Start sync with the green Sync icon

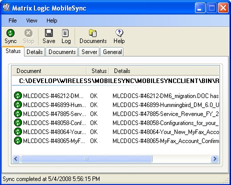(x=10, y=33)
